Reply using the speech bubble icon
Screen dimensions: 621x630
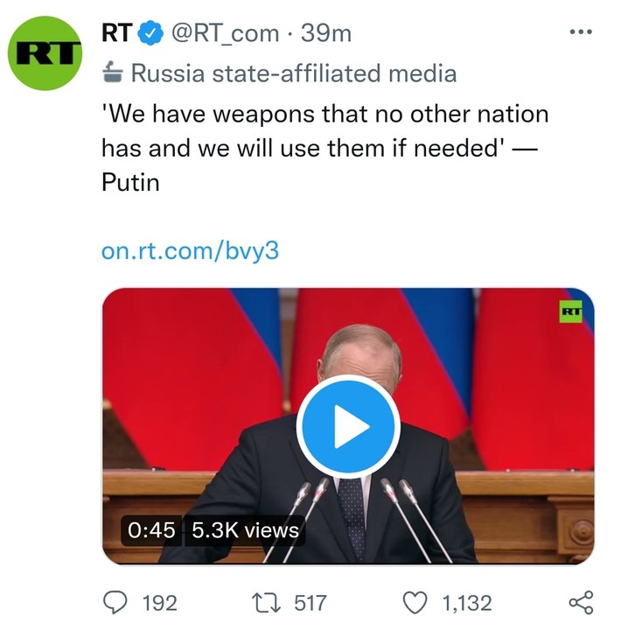[115, 602]
